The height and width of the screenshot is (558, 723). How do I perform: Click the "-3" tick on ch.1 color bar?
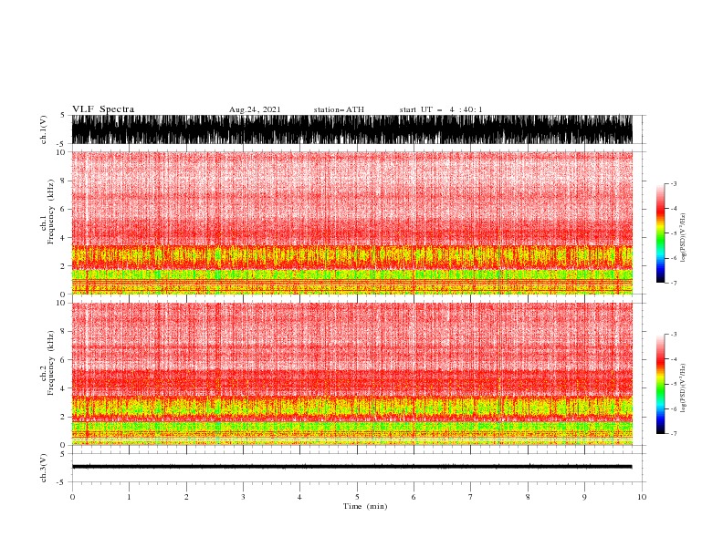(x=673, y=183)
